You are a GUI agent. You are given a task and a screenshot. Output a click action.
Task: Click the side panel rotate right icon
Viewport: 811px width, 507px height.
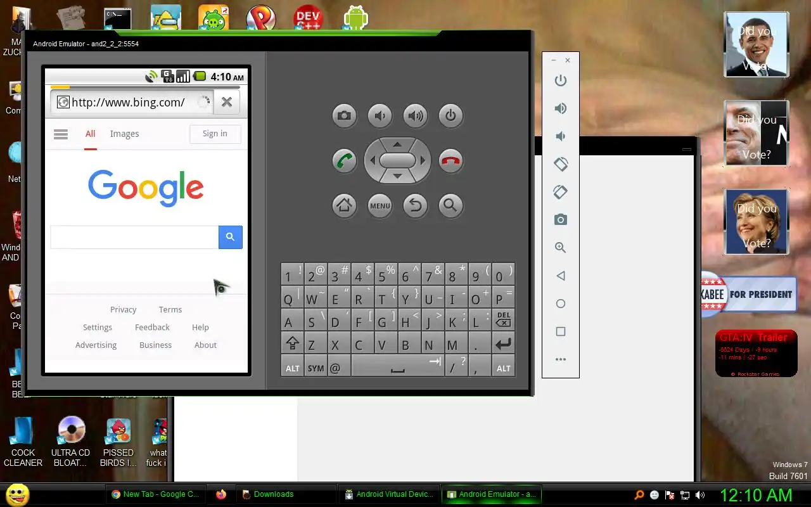pos(560,192)
